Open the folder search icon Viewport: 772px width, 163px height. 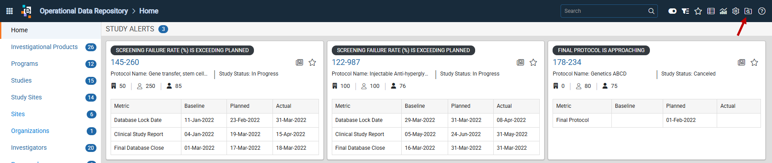tap(748, 11)
